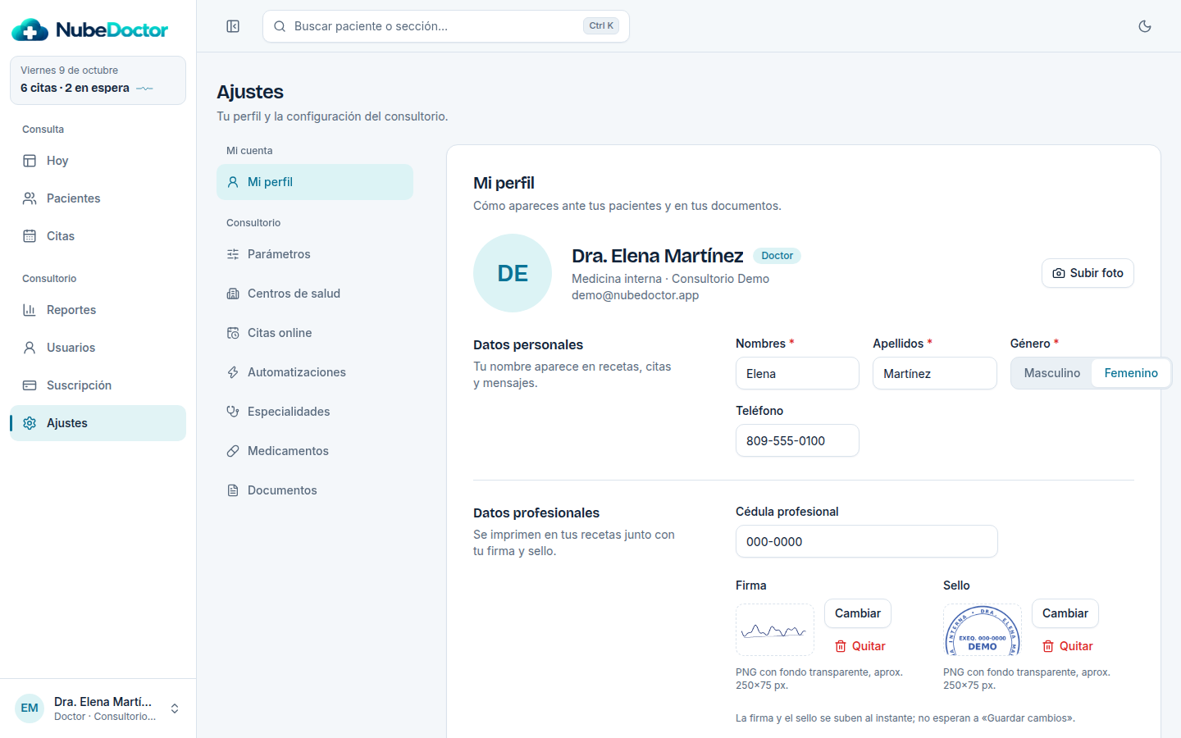
Task: Open the Suscripción page
Action: pyautogui.click(x=98, y=385)
